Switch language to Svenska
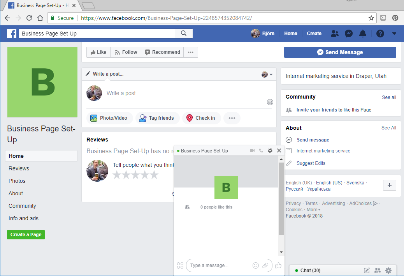The height and width of the screenshot is (276, 404). click(355, 182)
